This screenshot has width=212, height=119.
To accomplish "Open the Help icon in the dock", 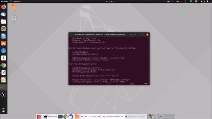I will [x=4, y=51].
